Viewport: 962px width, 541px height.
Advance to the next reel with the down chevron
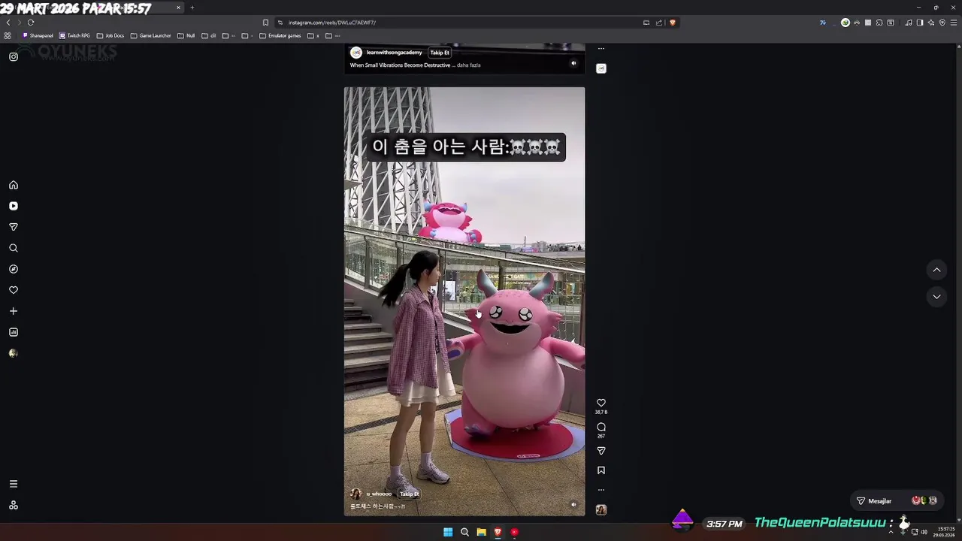point(936,297)
